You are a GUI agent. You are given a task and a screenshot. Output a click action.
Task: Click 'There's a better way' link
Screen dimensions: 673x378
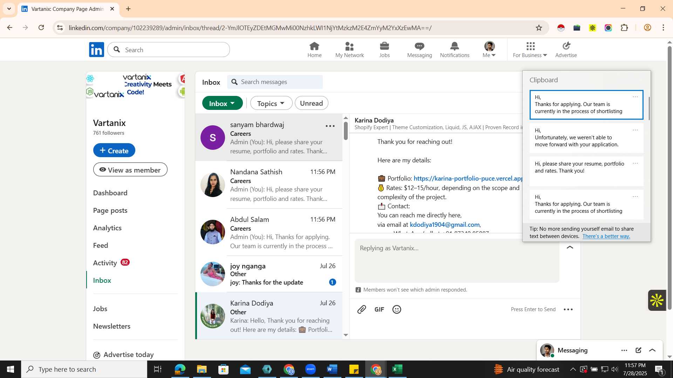coord(606,236)
